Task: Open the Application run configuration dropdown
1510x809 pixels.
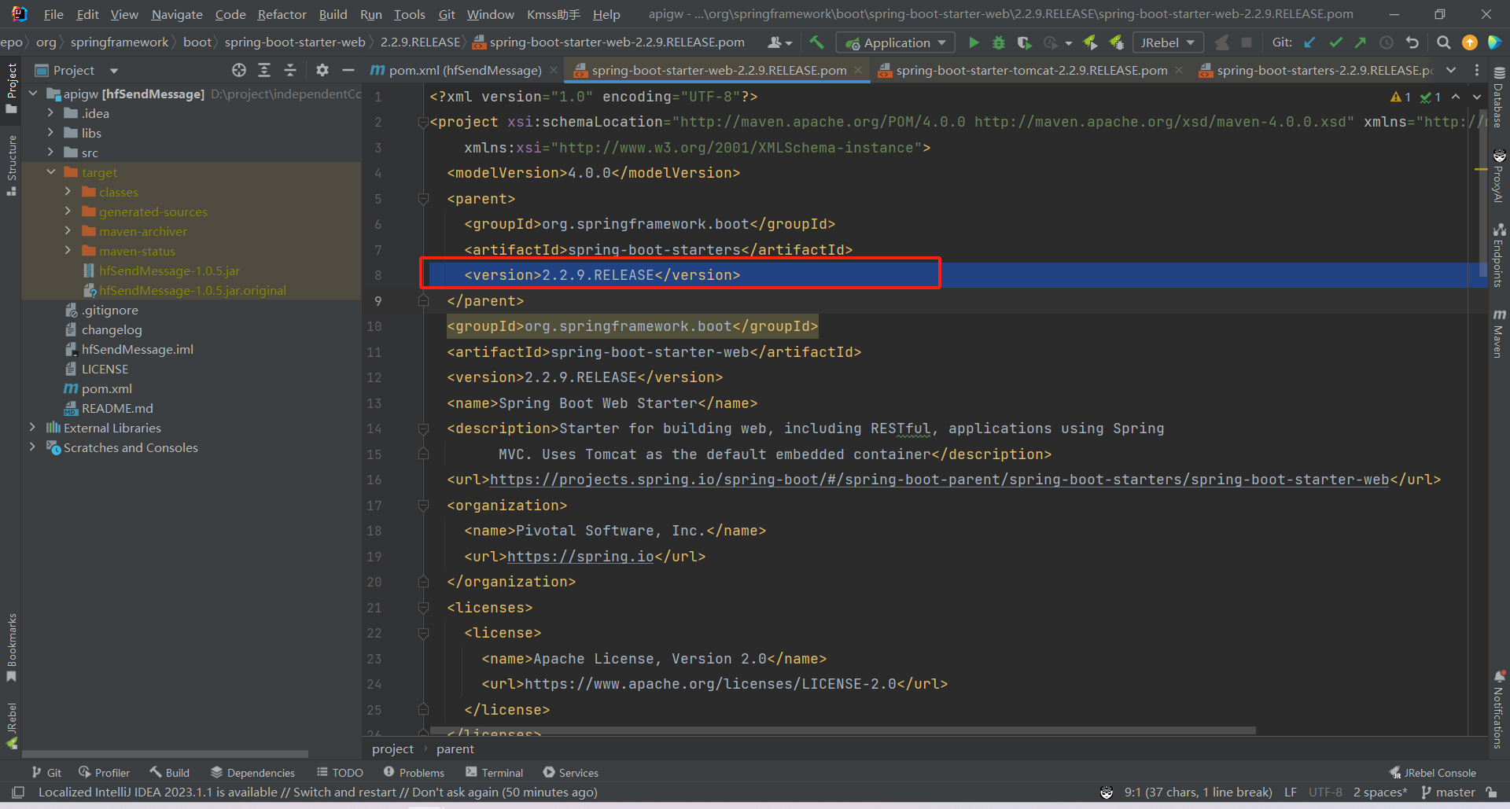Action: click(x=896, y=42)
